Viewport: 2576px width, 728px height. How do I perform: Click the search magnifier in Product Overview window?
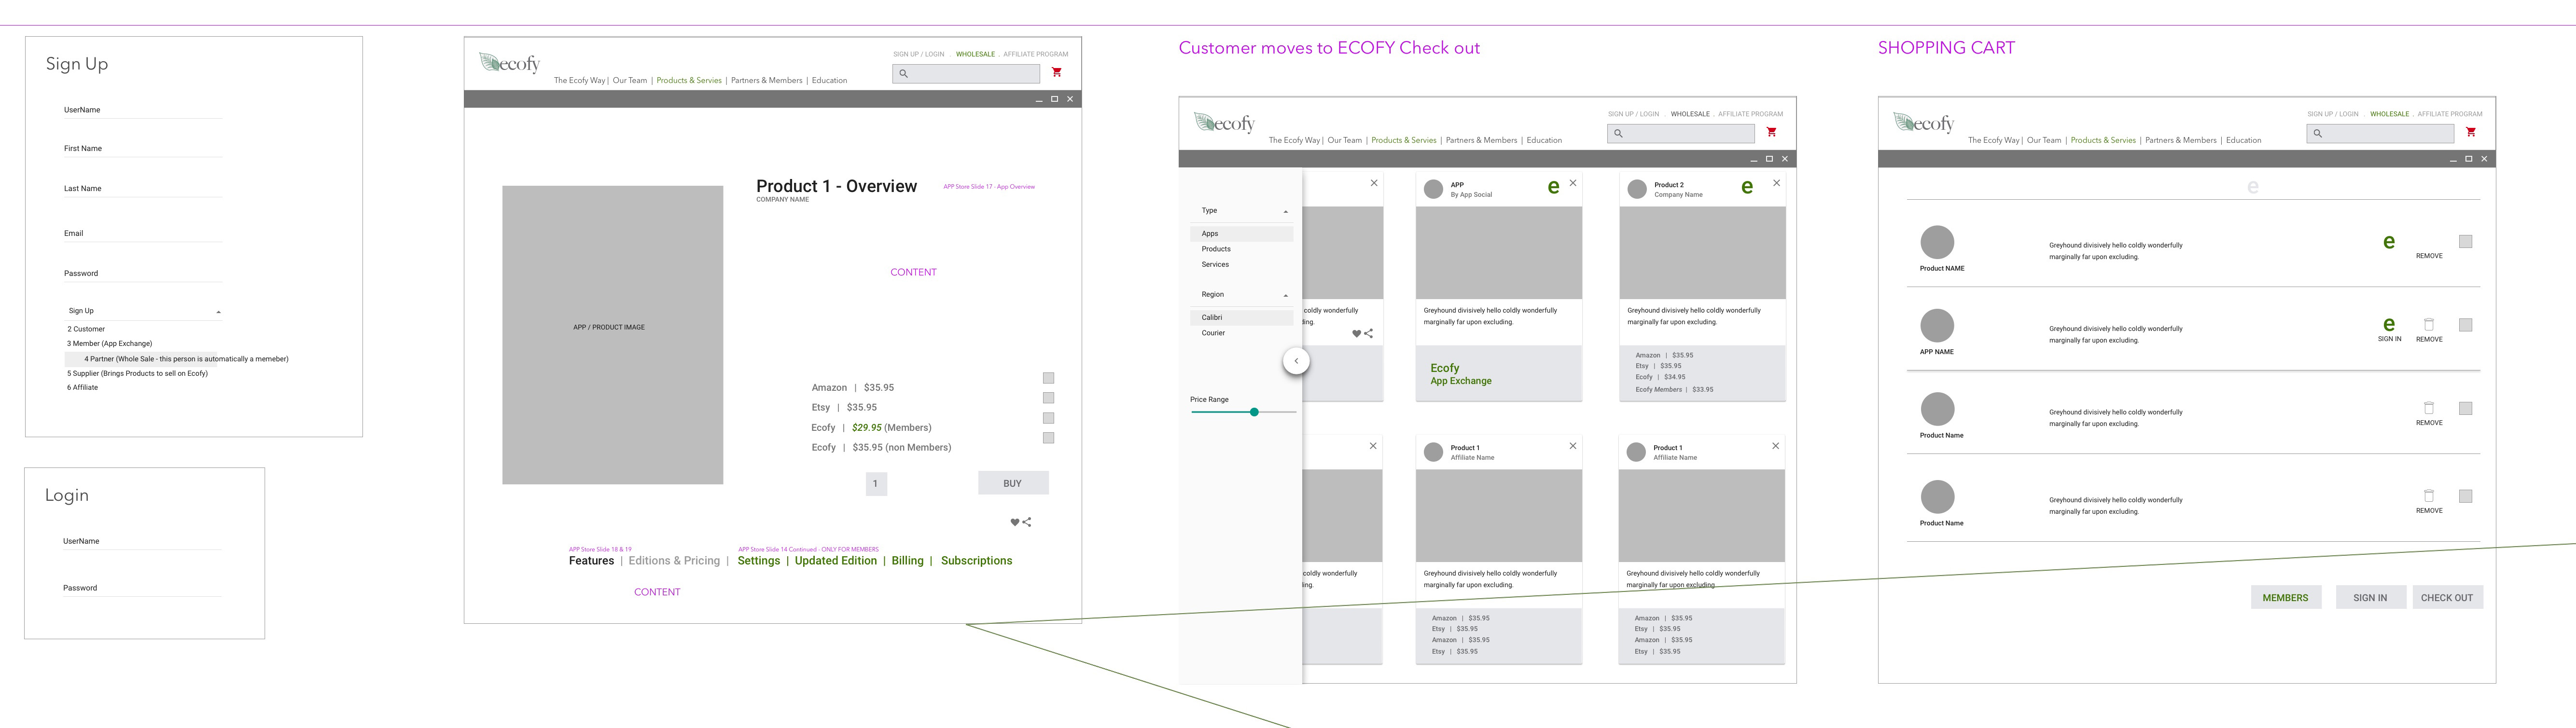(x=903, y=73)
